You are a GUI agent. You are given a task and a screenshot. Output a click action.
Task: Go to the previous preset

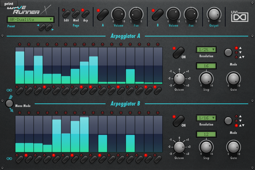click(x=42, y=28)
